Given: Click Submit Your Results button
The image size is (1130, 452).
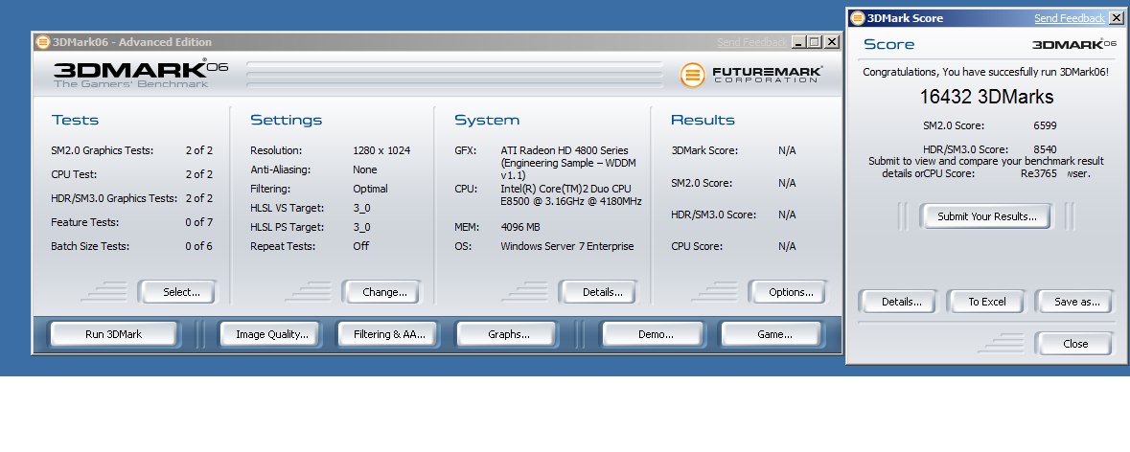Looking at the screenshot, I should click(986, 215).
